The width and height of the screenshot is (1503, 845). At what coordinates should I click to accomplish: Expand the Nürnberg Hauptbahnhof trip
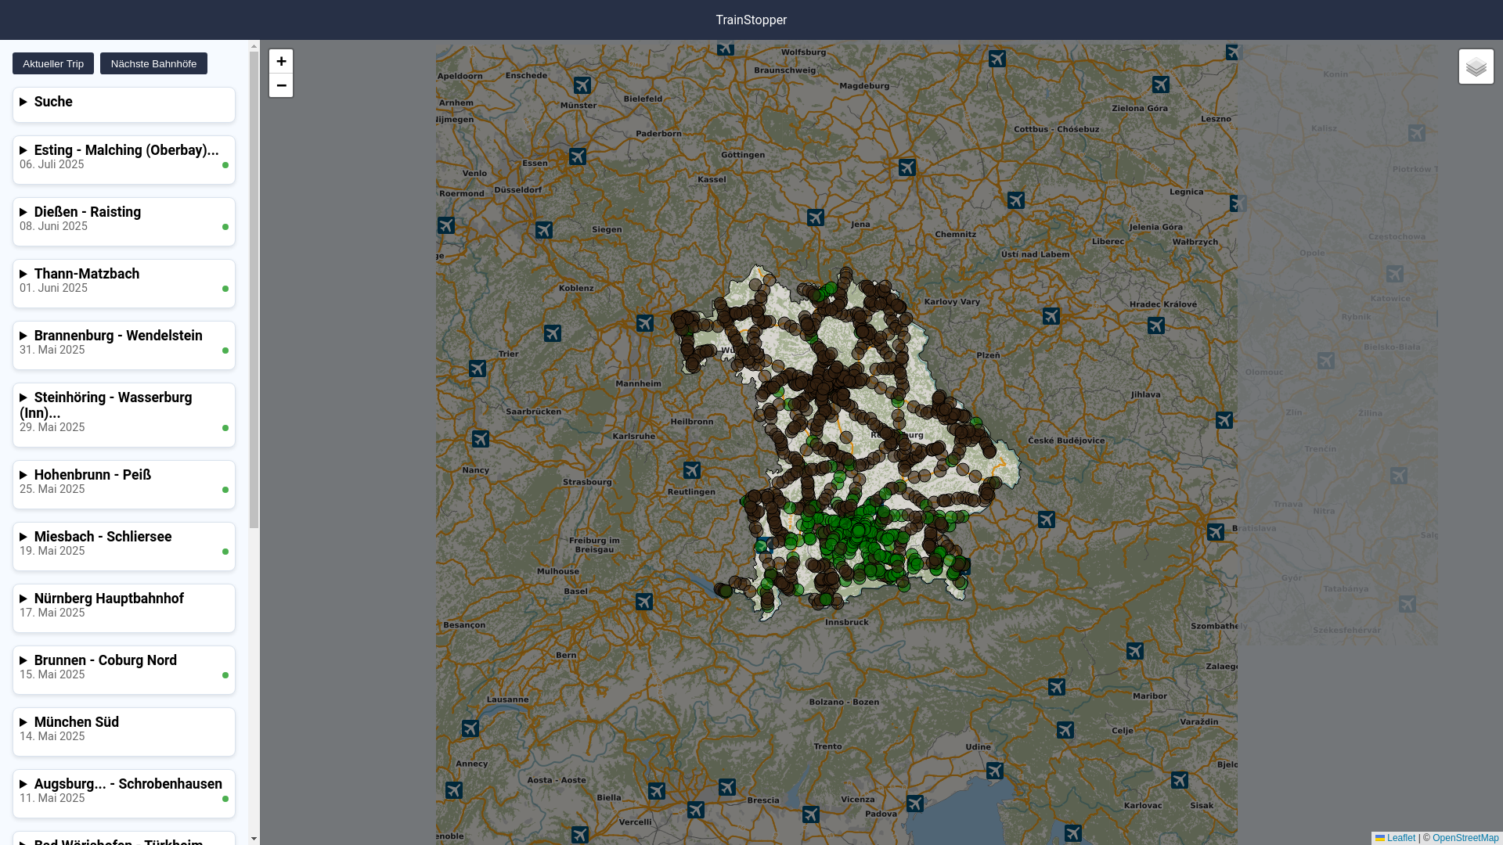pyautogui.click(x=124, y=599)
